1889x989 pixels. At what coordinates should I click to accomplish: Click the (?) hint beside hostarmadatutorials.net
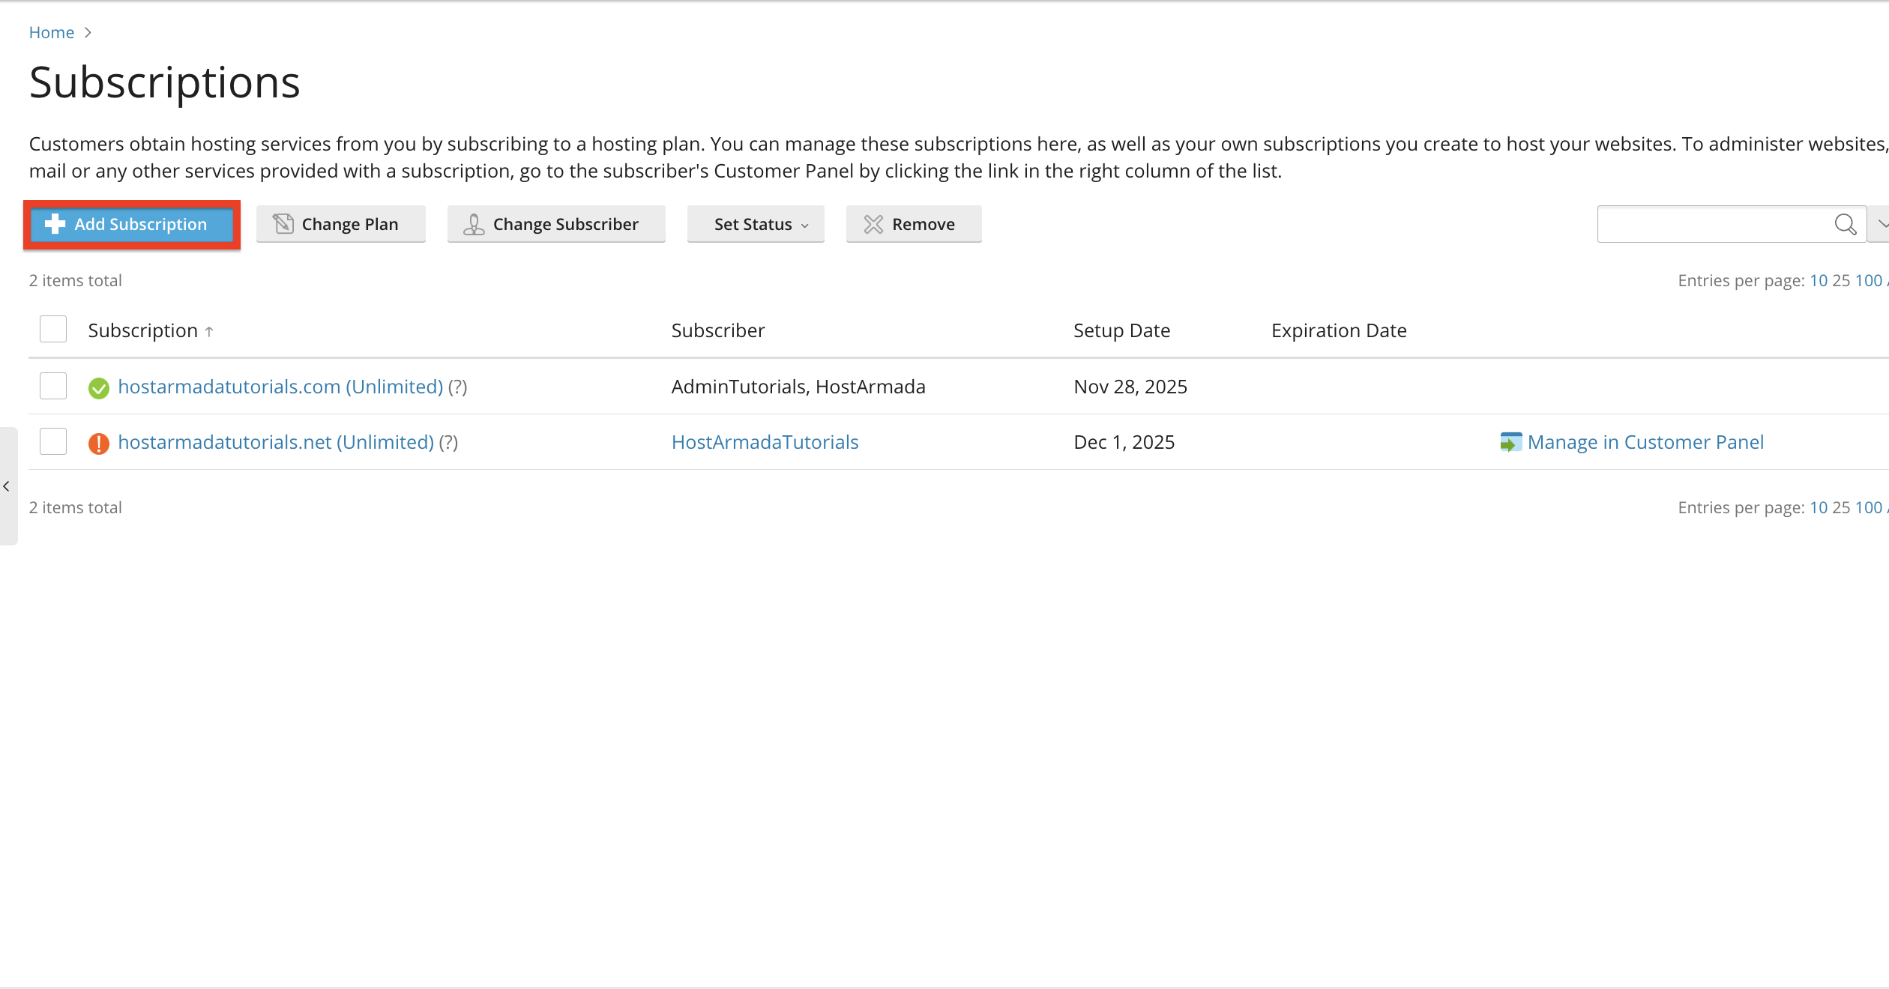click(x=448, y=442)
